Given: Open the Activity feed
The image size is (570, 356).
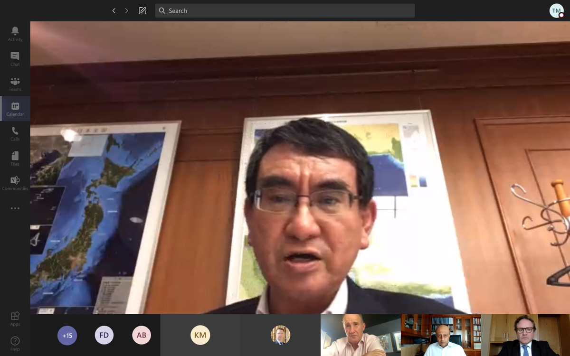Looking at the screenshot, I should 15,33.
